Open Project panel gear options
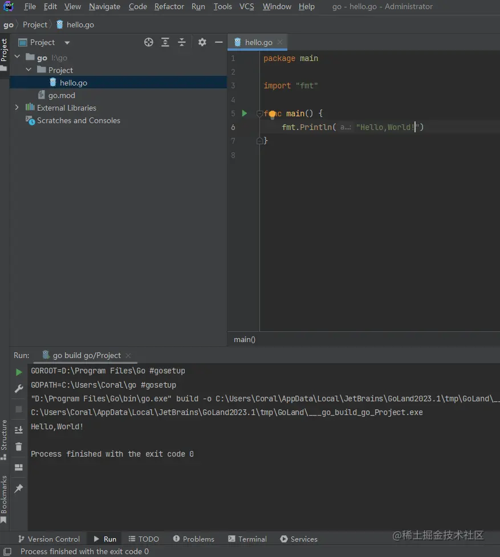This screenshot has height=557, width=500. tap(202, 42)
